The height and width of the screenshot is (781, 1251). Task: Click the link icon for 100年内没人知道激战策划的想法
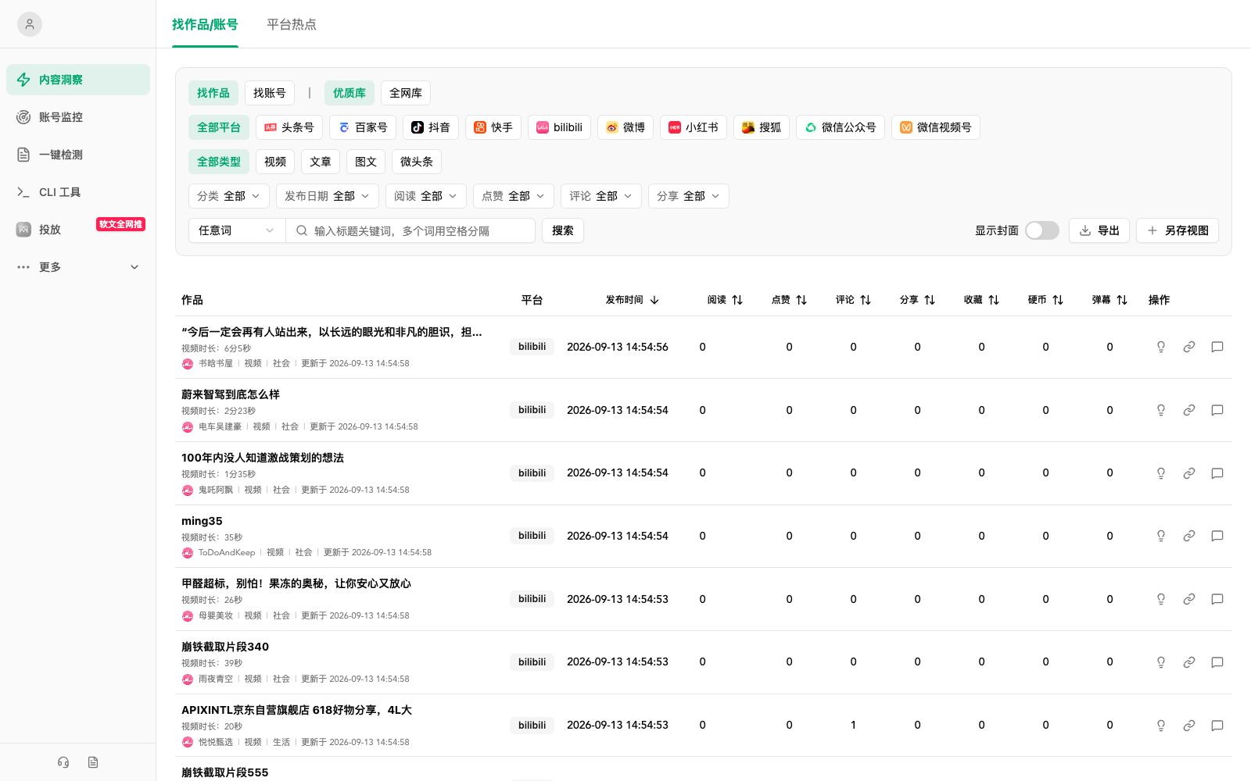tap(1189, 473)
